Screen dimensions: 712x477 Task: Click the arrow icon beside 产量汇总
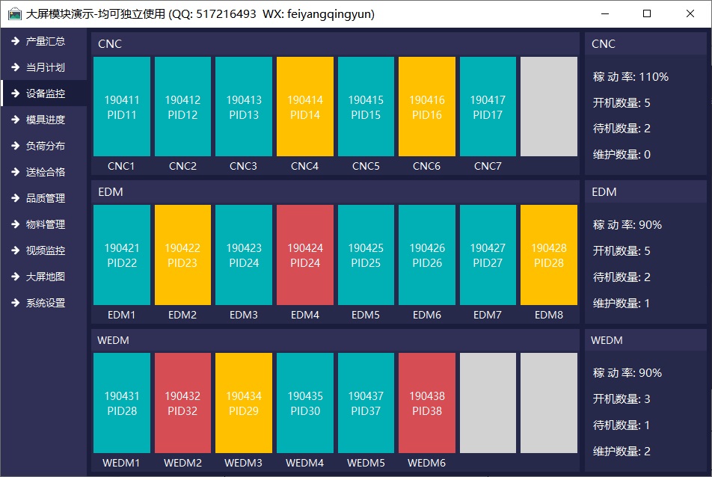point(14,41)
